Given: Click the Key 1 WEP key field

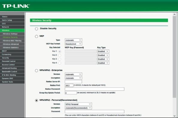Looking at the screenshot, I should click(x=81, y=51).
